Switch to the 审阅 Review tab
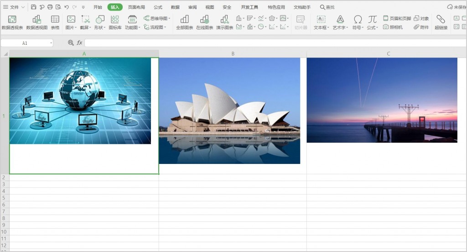467x252 pixels. 192,7
